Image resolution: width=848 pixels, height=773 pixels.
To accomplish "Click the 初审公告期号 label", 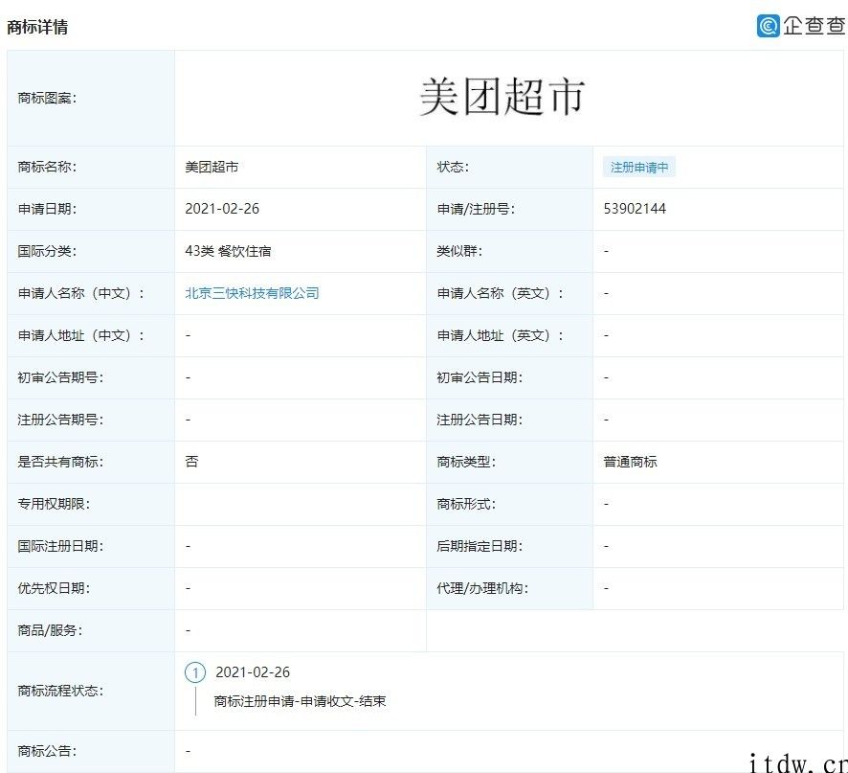I will (60, 377).
